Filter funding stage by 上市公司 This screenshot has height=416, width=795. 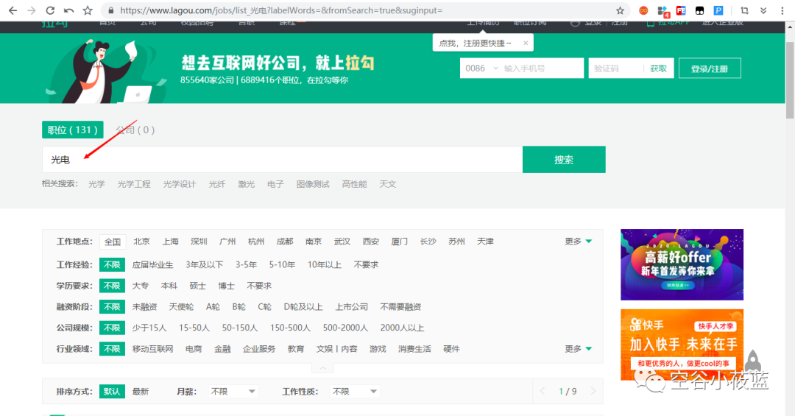[351, 307]
